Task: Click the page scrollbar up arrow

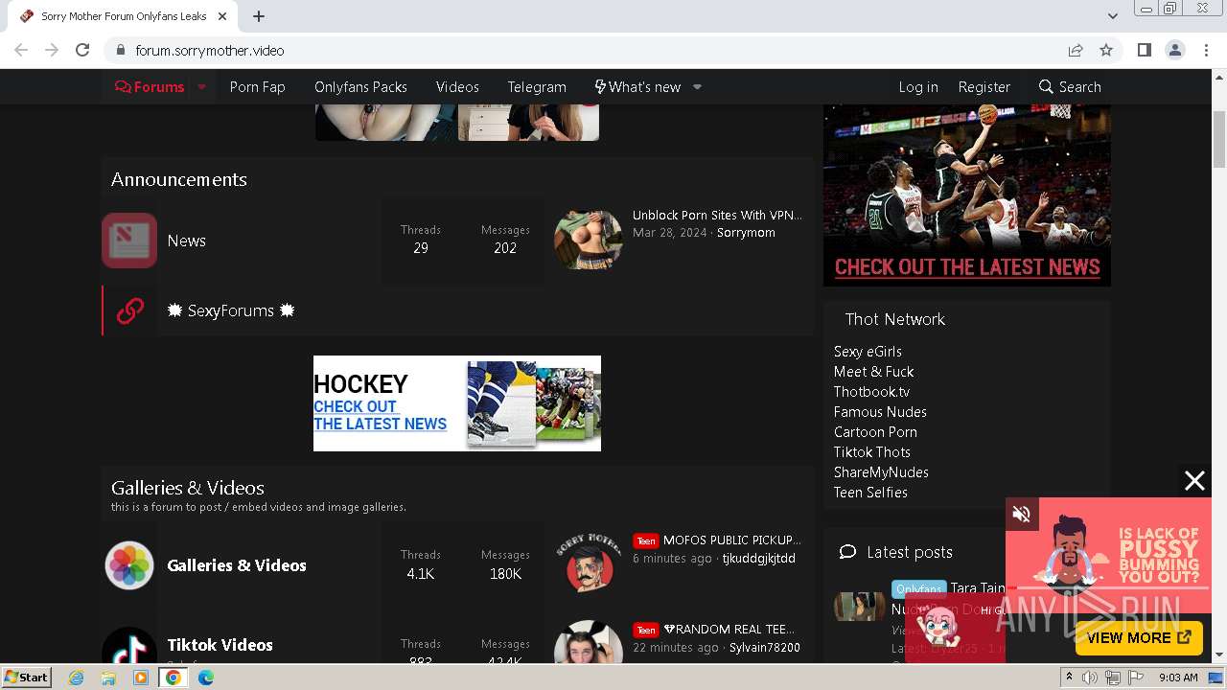Action: 1219,77
